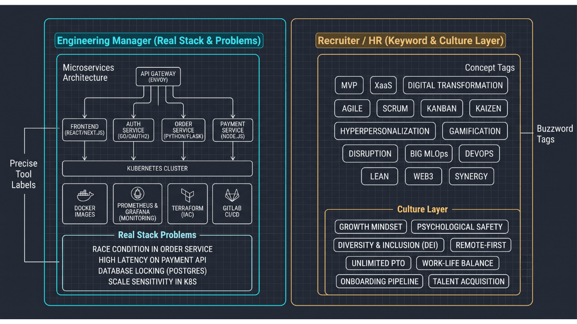The width and height of the screenshot is (577, 324).
Task: Click 'High Latency on Payment API' text
Action: click(152, 260)
